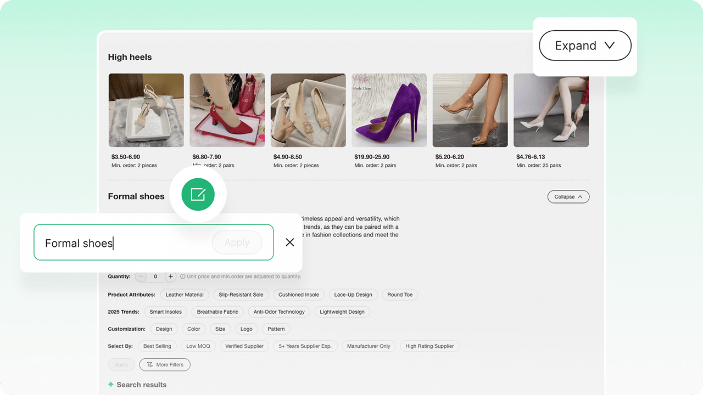Viewport: 703px width, 395px height.
Task: Click Apply in the rename field
Action: [237, 242]
